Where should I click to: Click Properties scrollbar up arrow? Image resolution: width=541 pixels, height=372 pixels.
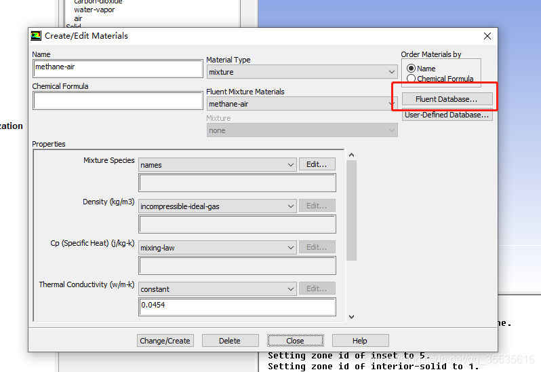point(351,155)
